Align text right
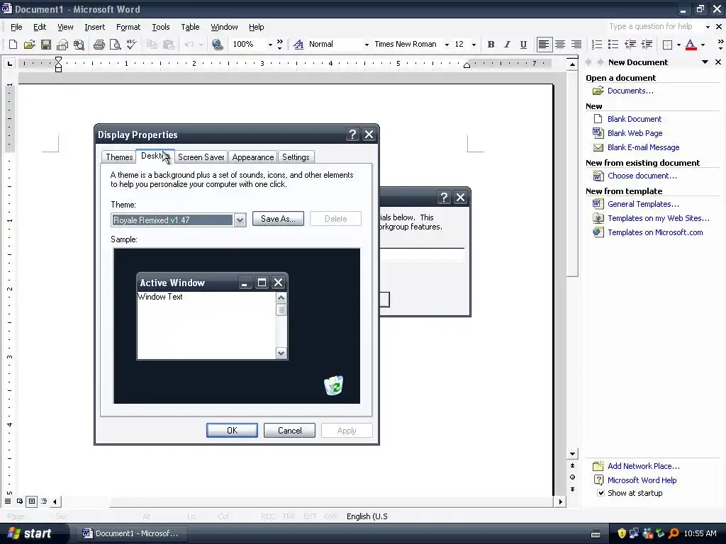Screen dimensions: 726x544 click(576, 45)
